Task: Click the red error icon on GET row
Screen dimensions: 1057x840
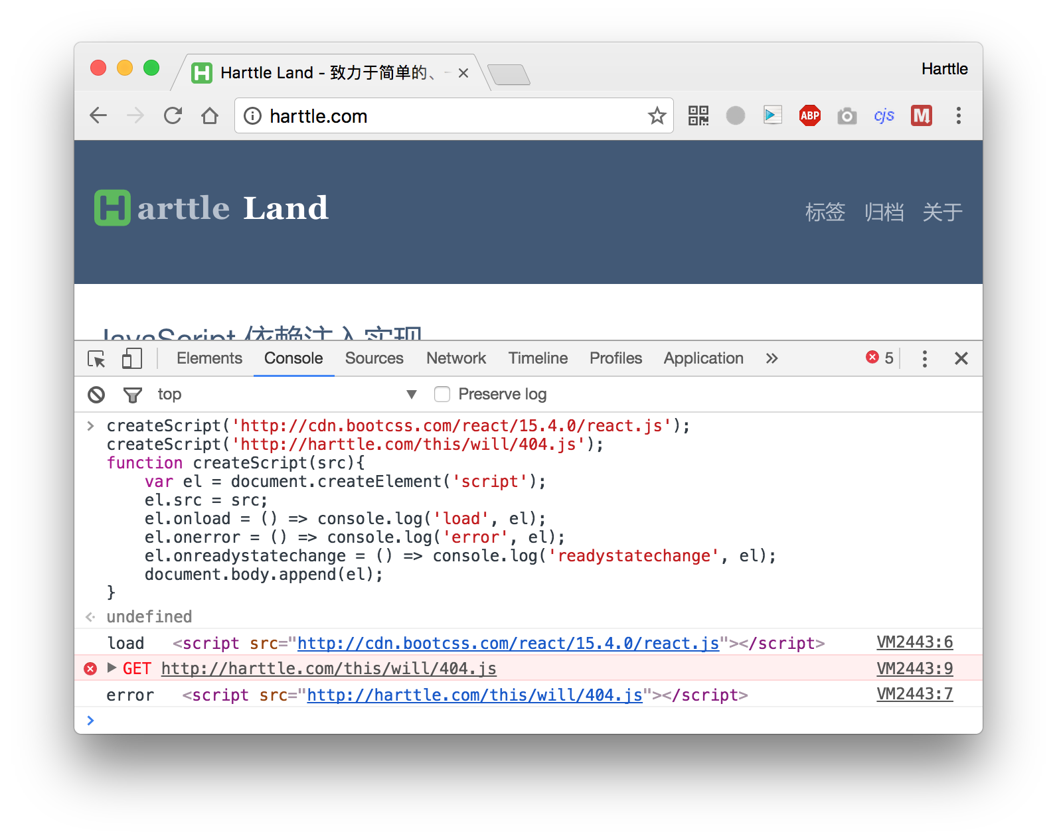Action: click(x=91, y=669)
